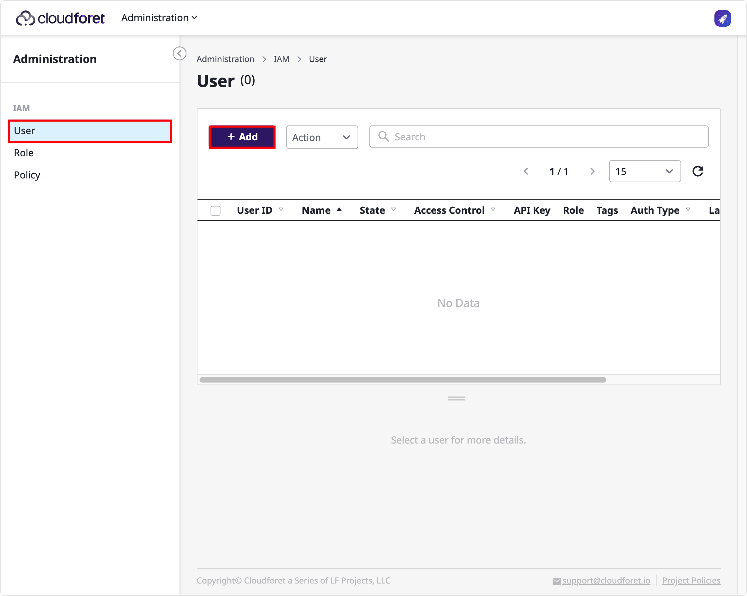Viewport: 747px width, 596px height.
Task: Click the refresh table icon
Action: [x=697, y=171]
